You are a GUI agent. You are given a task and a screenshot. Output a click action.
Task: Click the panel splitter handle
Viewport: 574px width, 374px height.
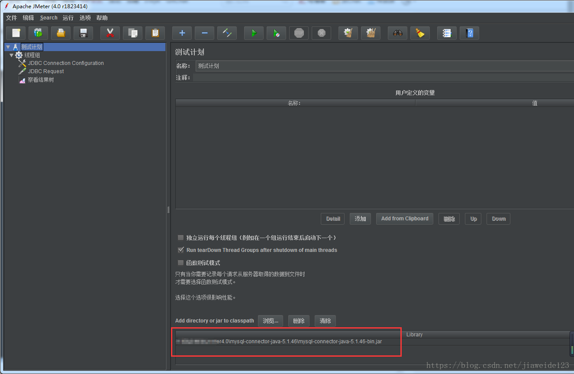pyautogui.click(x=168, y=210)
